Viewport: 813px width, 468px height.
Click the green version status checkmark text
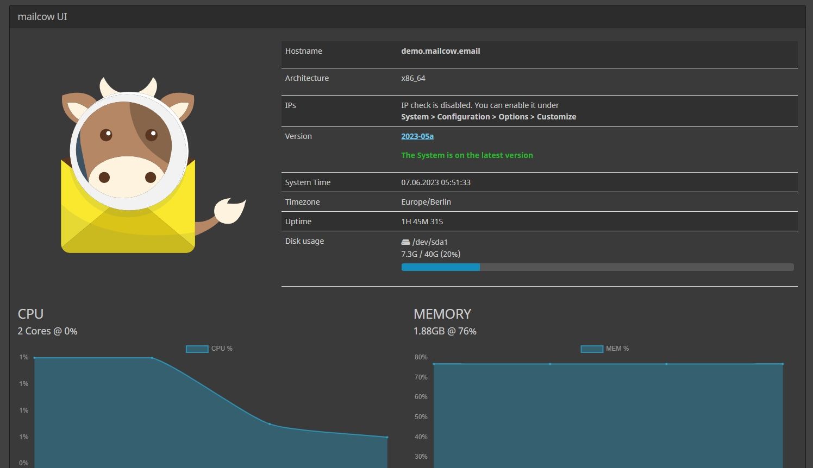[467, 155]
